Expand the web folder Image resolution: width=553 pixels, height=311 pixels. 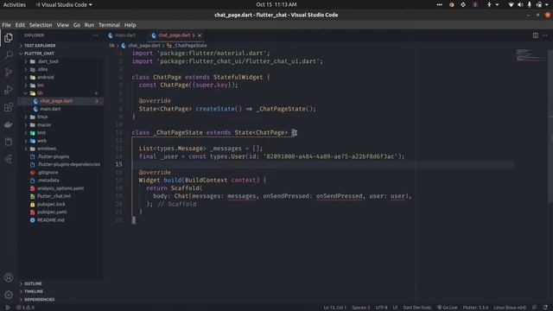click(x=41, y=141)
